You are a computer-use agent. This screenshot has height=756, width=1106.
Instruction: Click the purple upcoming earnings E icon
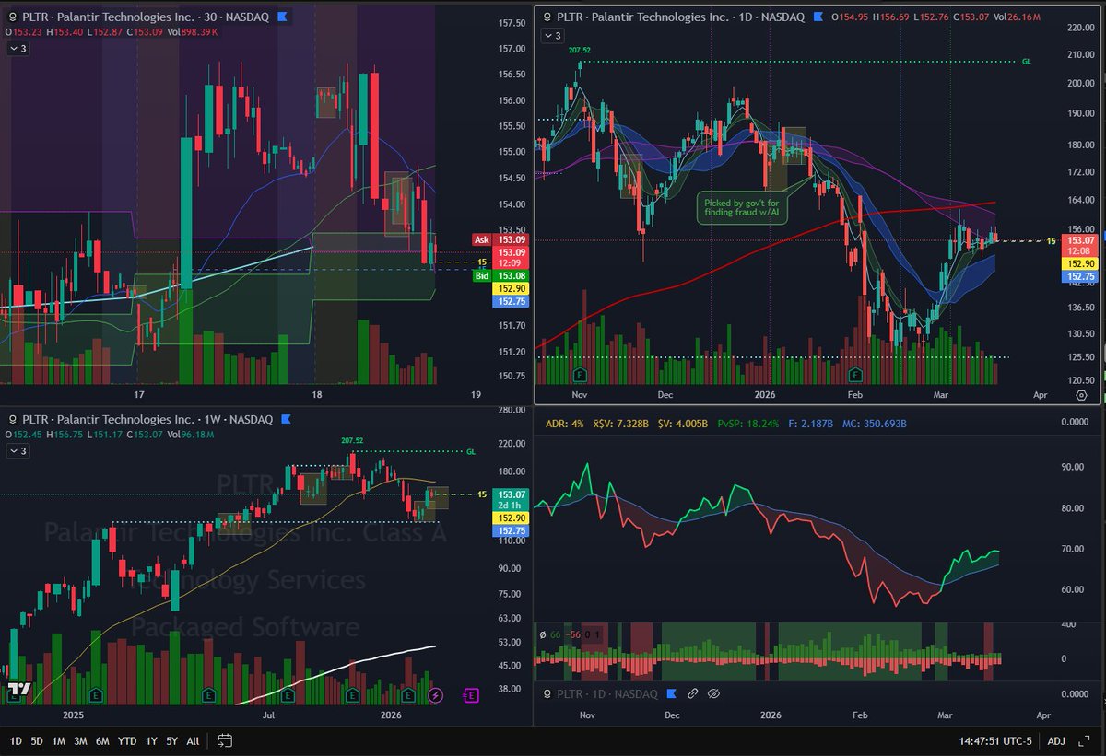pos(472,695)
